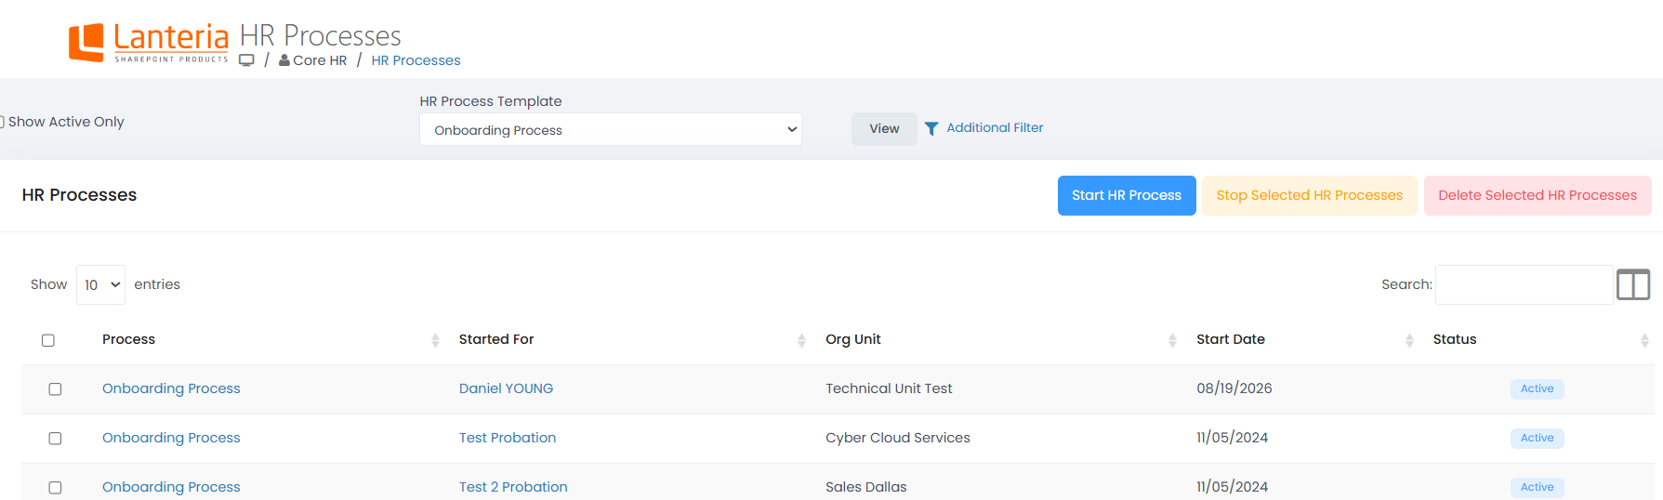Click Active badge in Test 2 Probation row
This screenshot has height=500, width=1663.
[x=1538, y=487]
